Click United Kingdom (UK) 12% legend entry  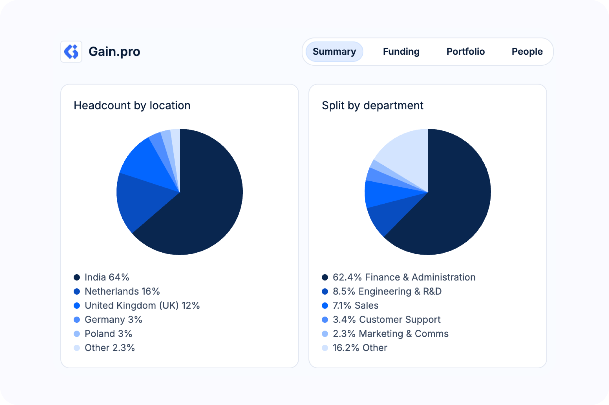point(142,305)
